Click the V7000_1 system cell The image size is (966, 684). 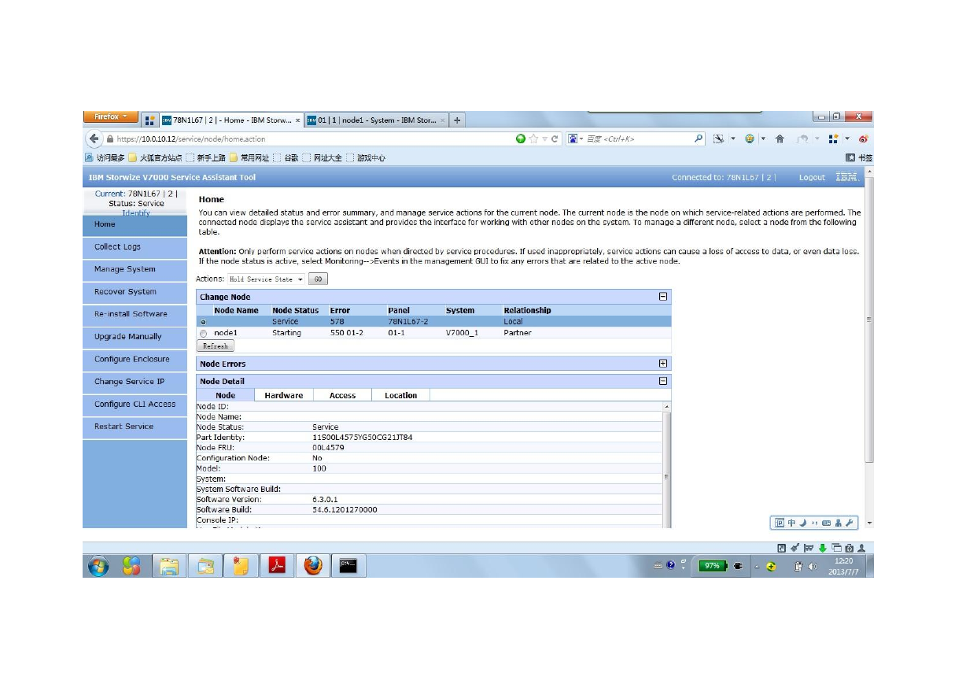[x=462, y=333]
